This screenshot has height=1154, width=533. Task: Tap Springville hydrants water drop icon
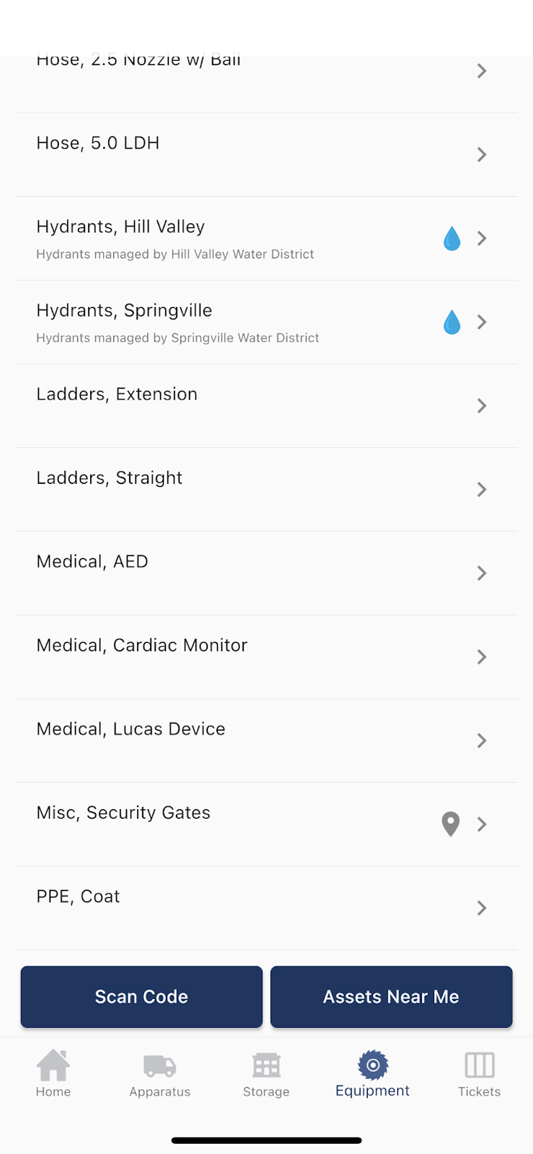coord(451,322)
